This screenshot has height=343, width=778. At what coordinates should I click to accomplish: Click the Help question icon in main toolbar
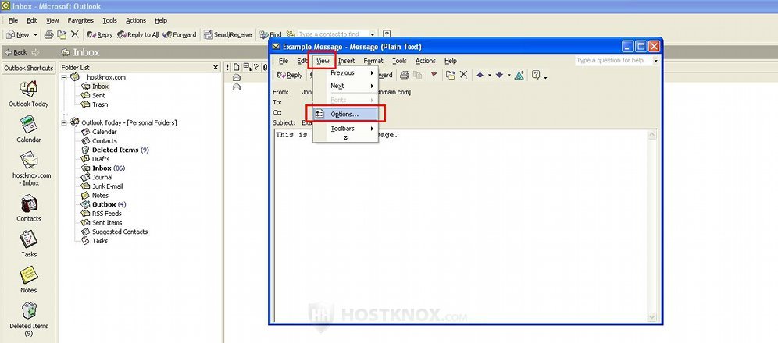(387, 34)
